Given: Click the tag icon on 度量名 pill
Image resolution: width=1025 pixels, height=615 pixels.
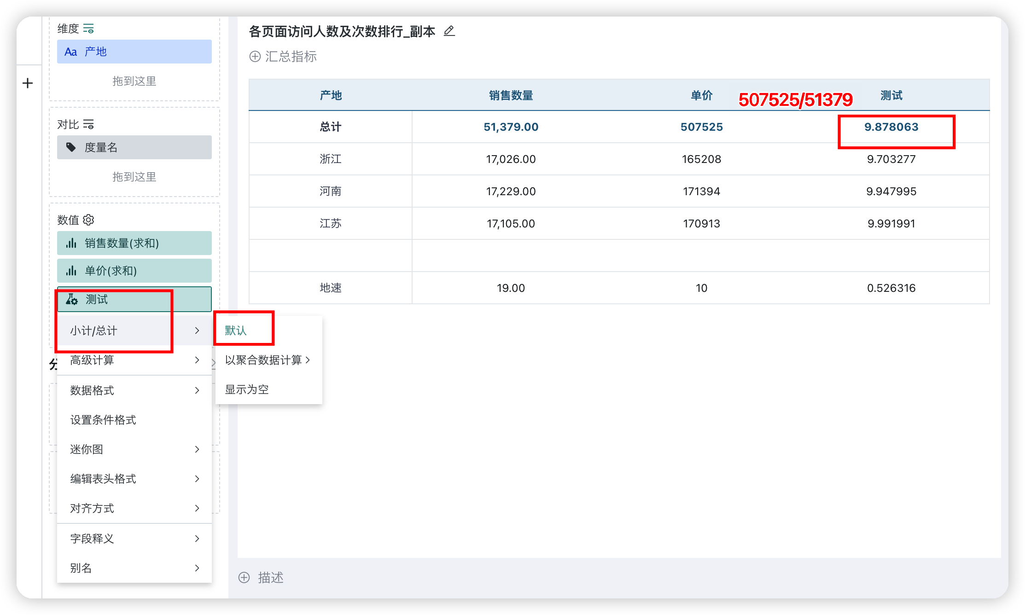Looking at the screenshot, I should tap(71, 147).
